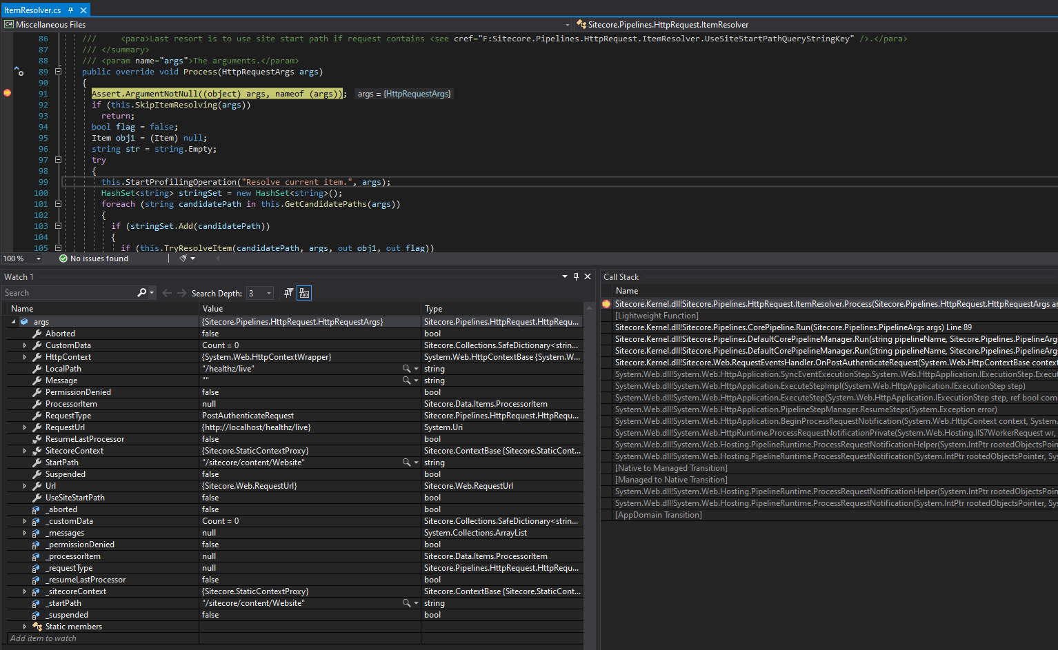Toggle the rightmost highlighted Watch toolbar button
This screenshot has width=1058, height=650.
[304, 293]
